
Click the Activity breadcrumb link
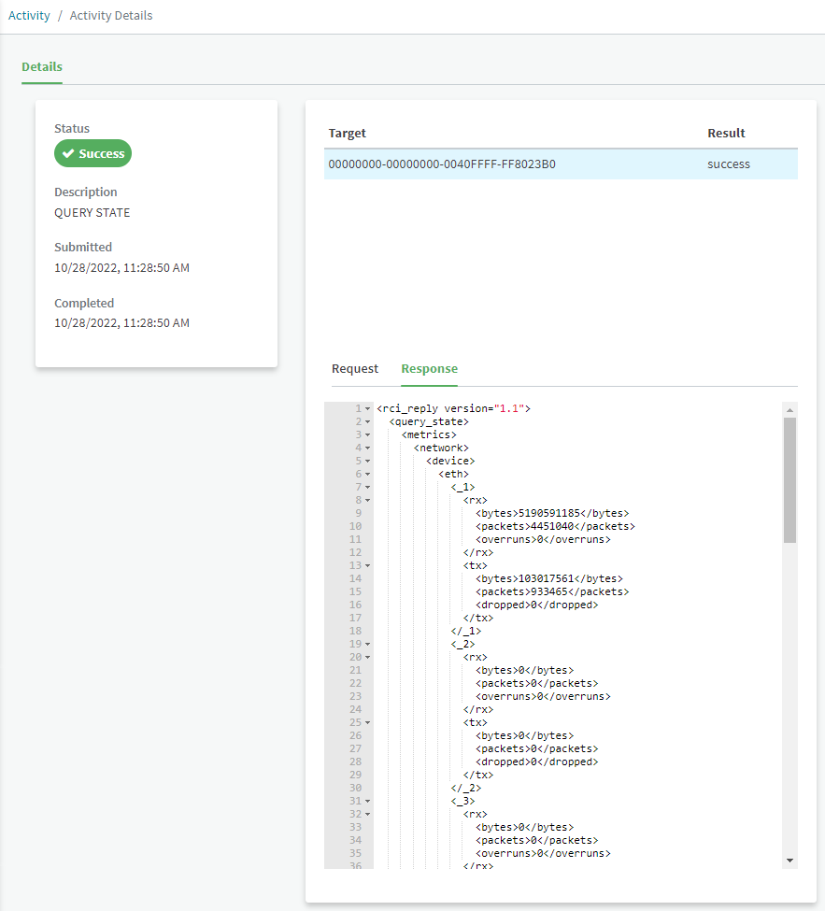(x=29, y=16)
